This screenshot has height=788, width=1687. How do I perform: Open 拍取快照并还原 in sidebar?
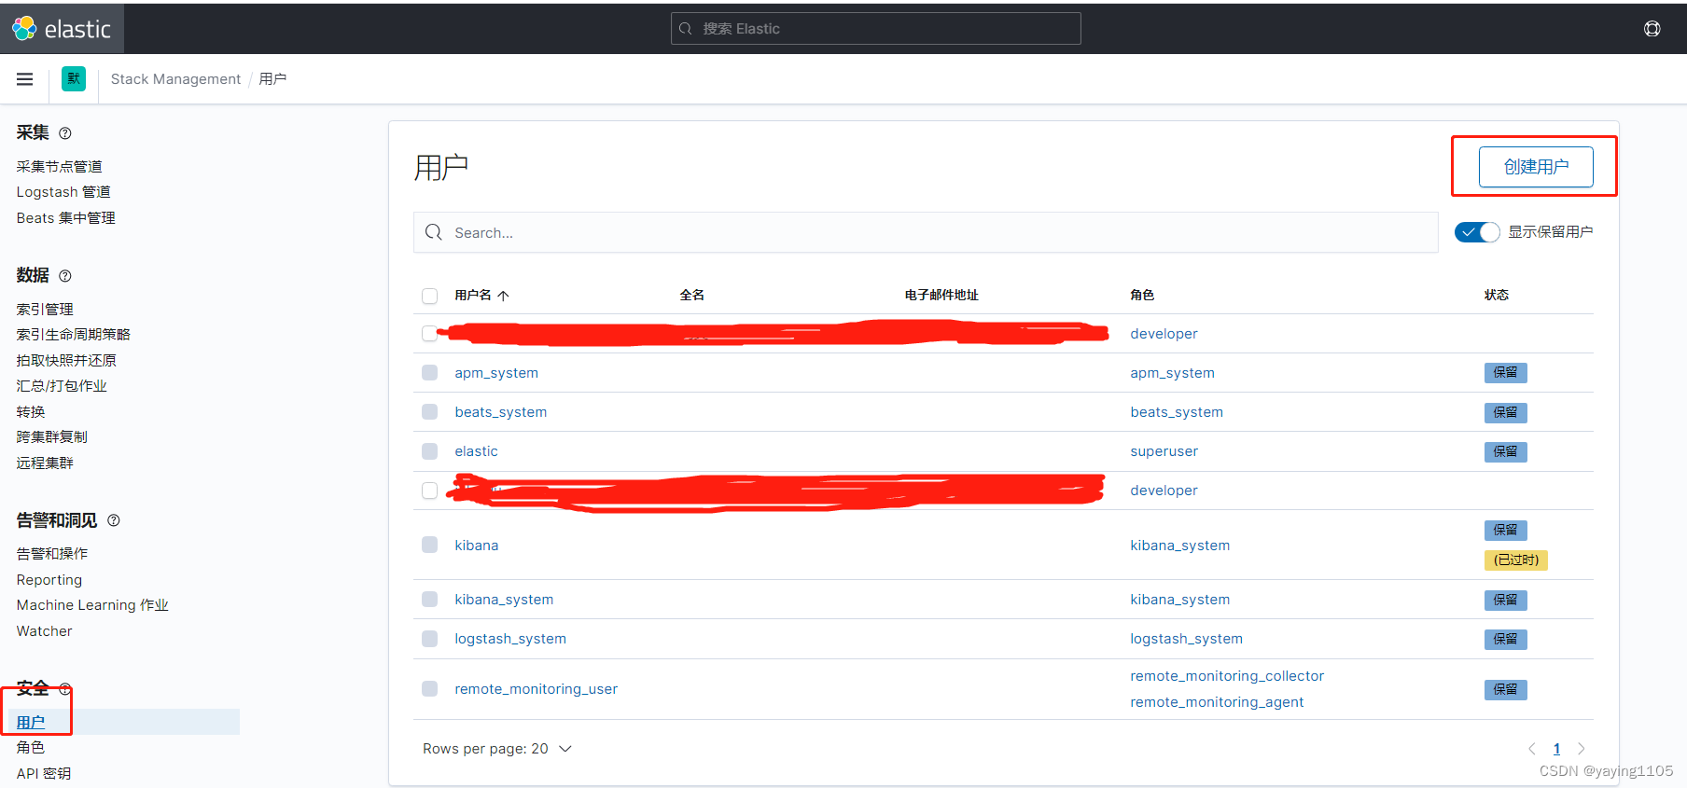click(66, 361)
